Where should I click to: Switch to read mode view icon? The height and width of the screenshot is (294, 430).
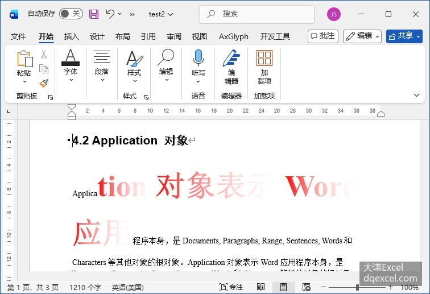click(x=261, y=287)
